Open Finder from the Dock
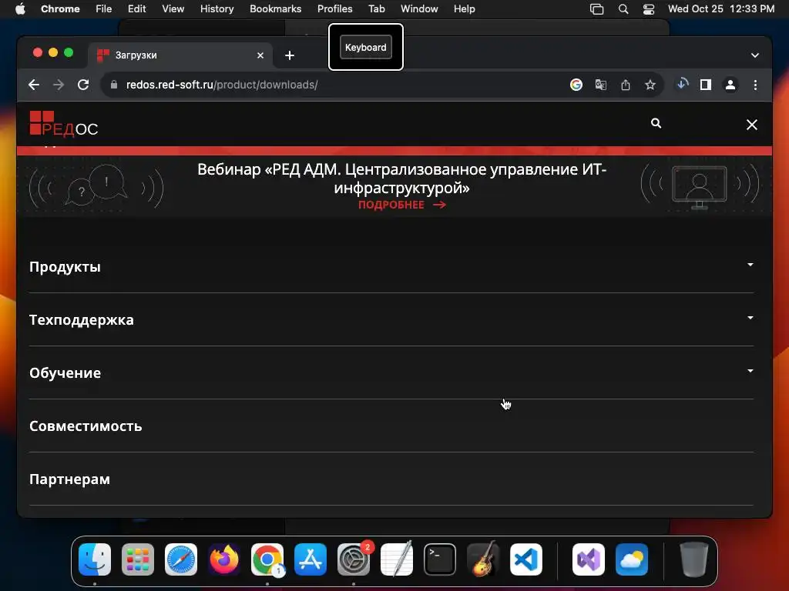Viewport: 789px width, 591px height. (x=95, y=559)
